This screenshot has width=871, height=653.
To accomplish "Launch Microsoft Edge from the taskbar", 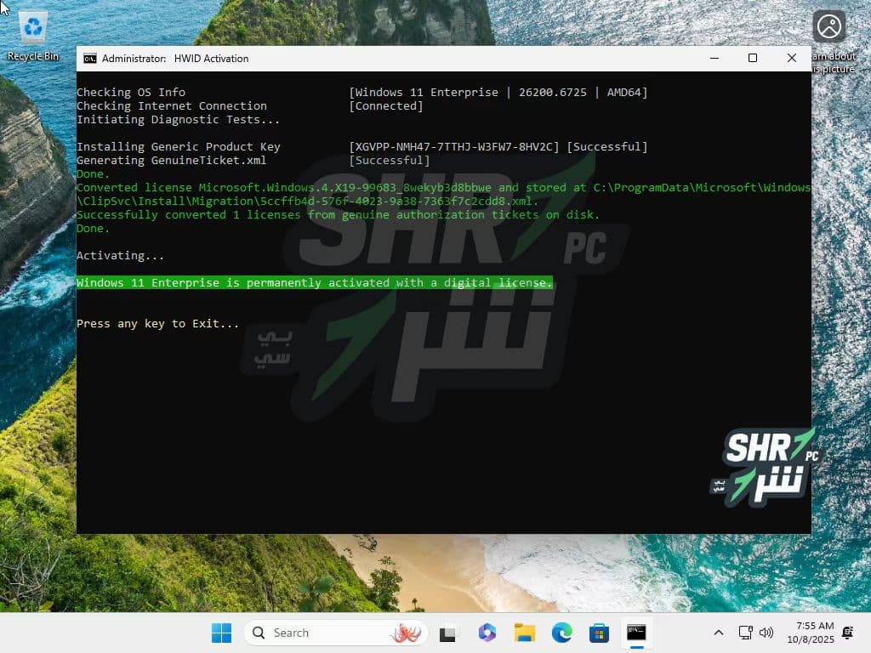I will point(561,633).
